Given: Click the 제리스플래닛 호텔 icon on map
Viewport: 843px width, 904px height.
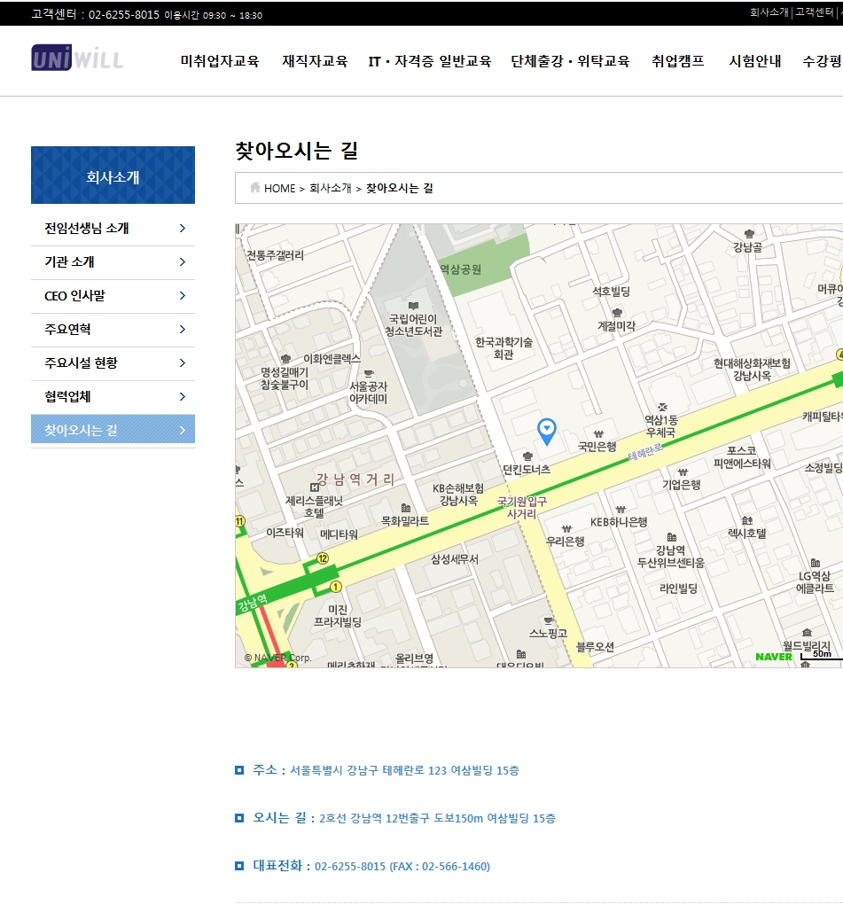Looking at the screenshot, I should pos(315,487).
